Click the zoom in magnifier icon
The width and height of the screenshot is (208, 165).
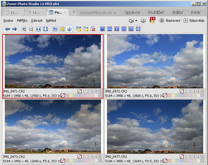point(24,29)
